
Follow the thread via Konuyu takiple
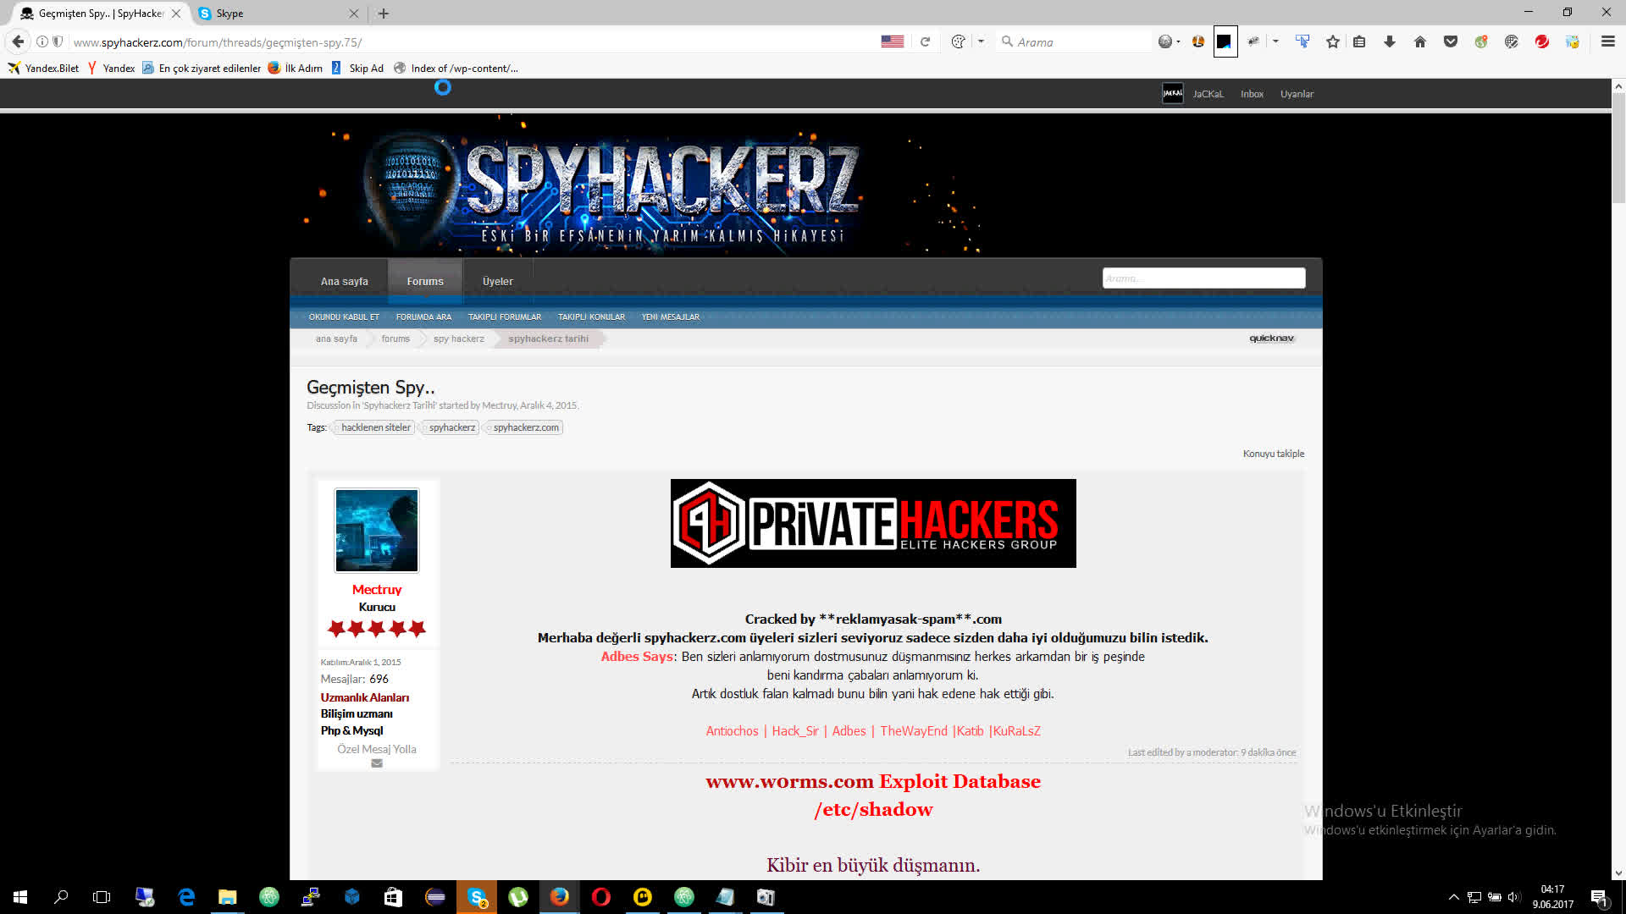(1273, 453)
